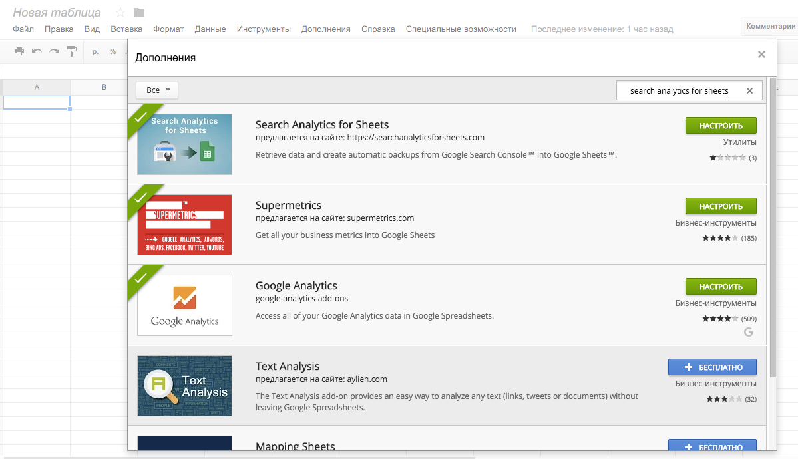
Task: Open the Вид menu
Action: tap(92, 29)
